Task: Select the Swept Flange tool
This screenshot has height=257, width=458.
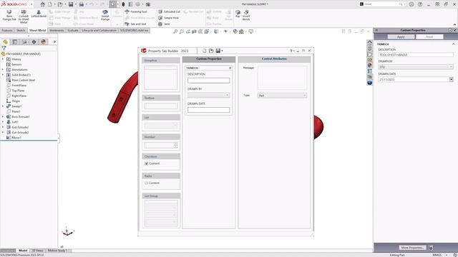Action: click(x=105, y=15)
